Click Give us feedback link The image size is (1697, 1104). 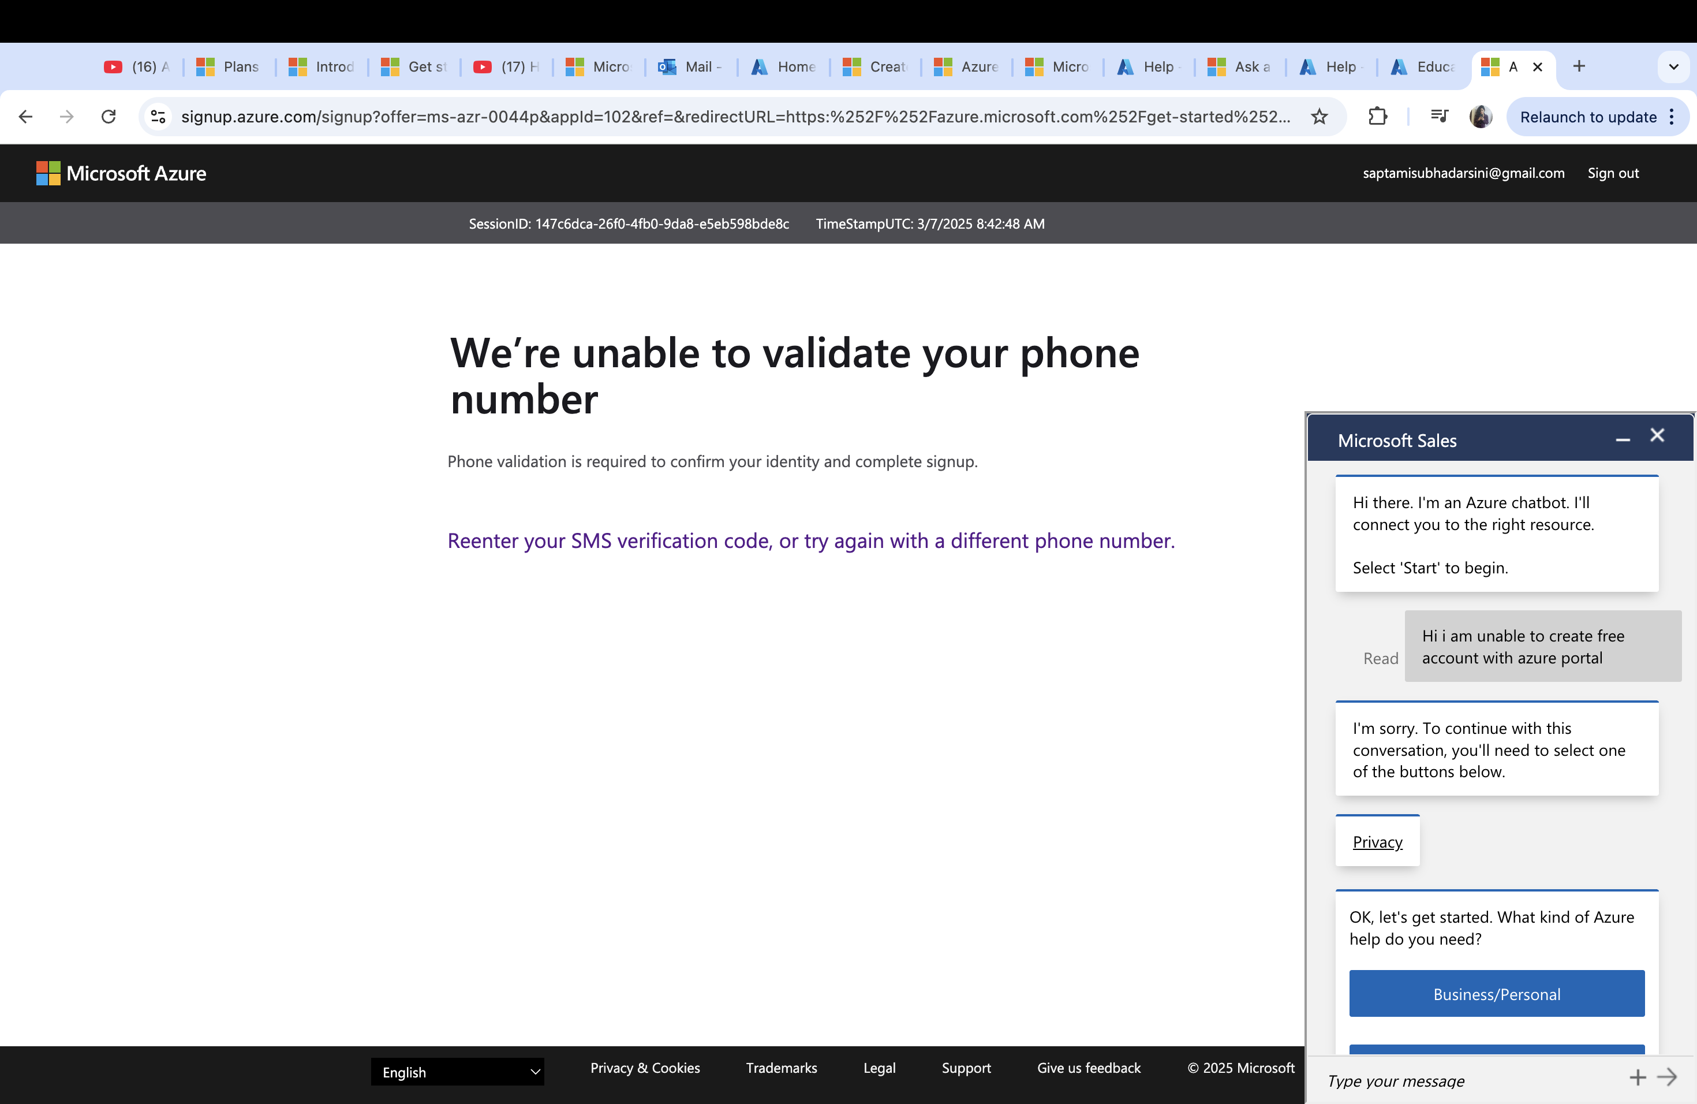[1089, 1068]
